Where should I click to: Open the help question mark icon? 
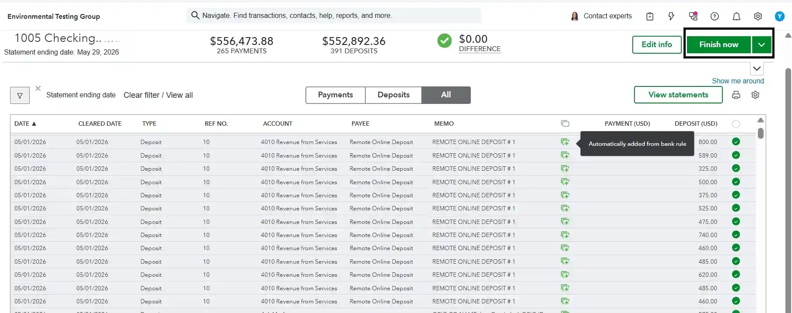point(715,16)
